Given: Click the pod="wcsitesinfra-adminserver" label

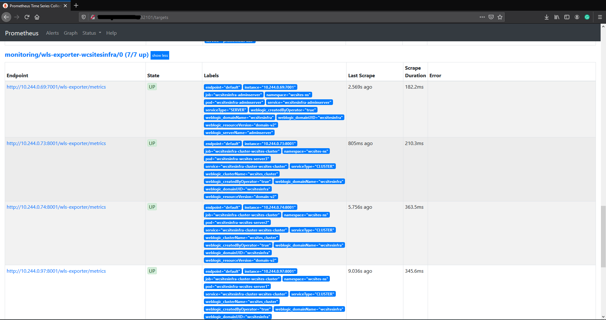Looking at the screenshot, I should click(234, 102).
